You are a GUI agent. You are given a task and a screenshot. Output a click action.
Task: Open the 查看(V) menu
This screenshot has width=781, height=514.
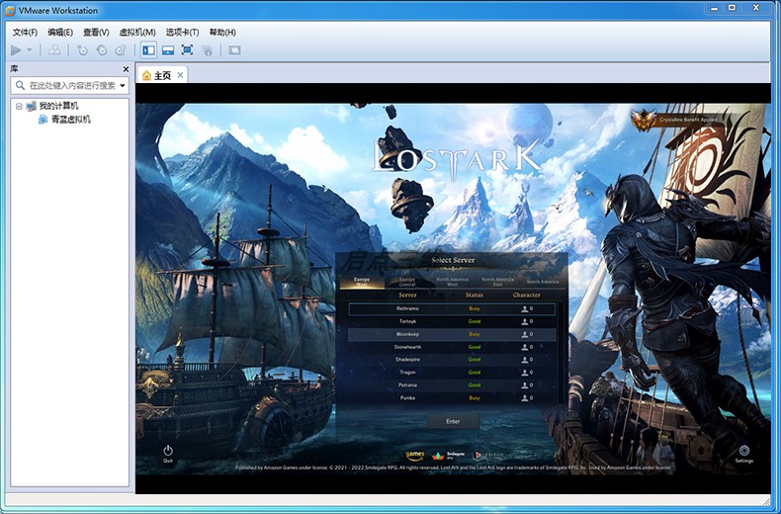tap(96, 33)
